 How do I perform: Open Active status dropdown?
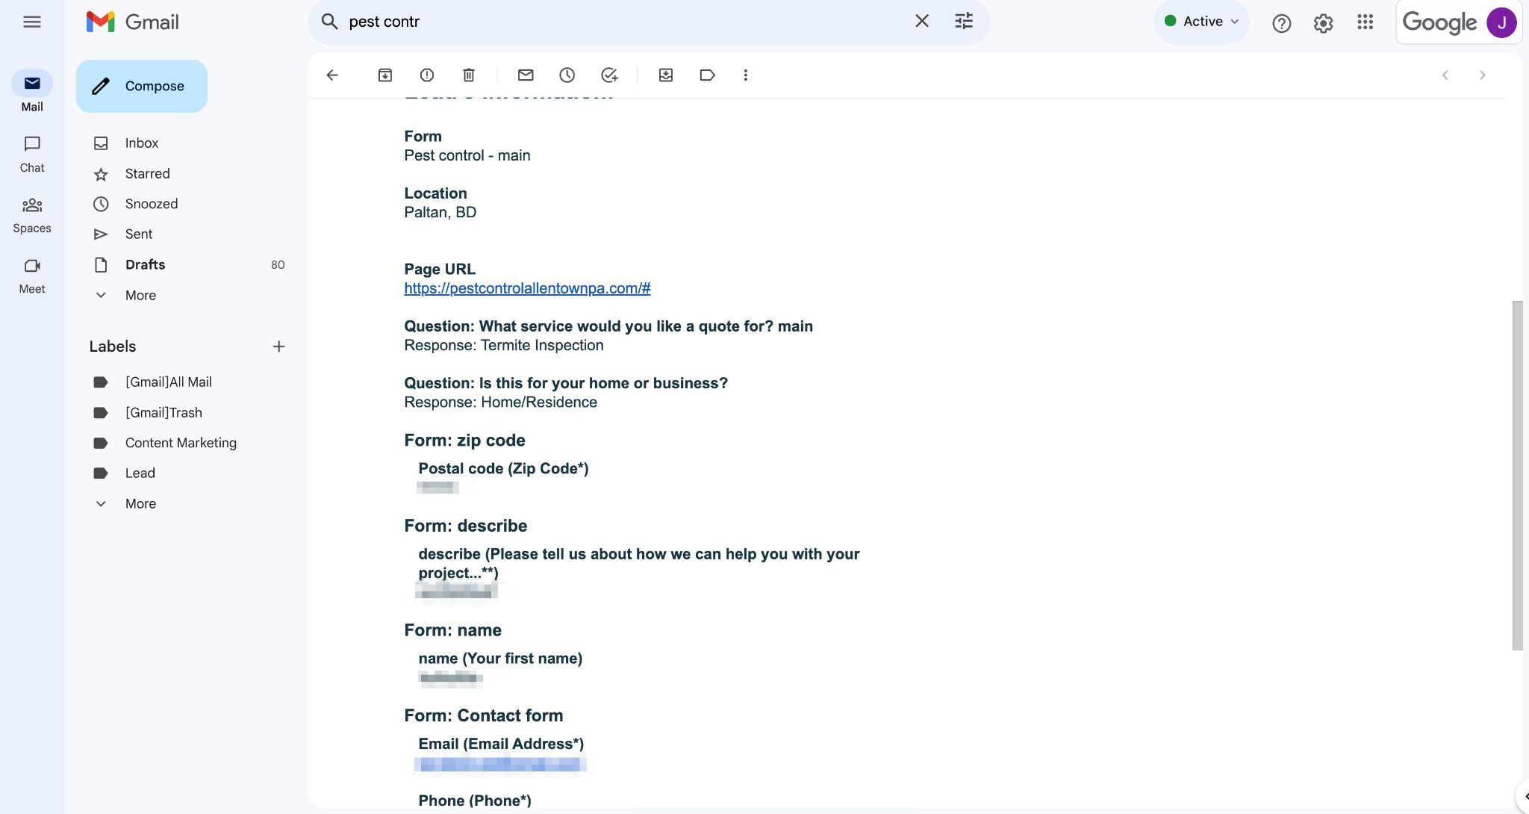click(x=1201, y=22)
